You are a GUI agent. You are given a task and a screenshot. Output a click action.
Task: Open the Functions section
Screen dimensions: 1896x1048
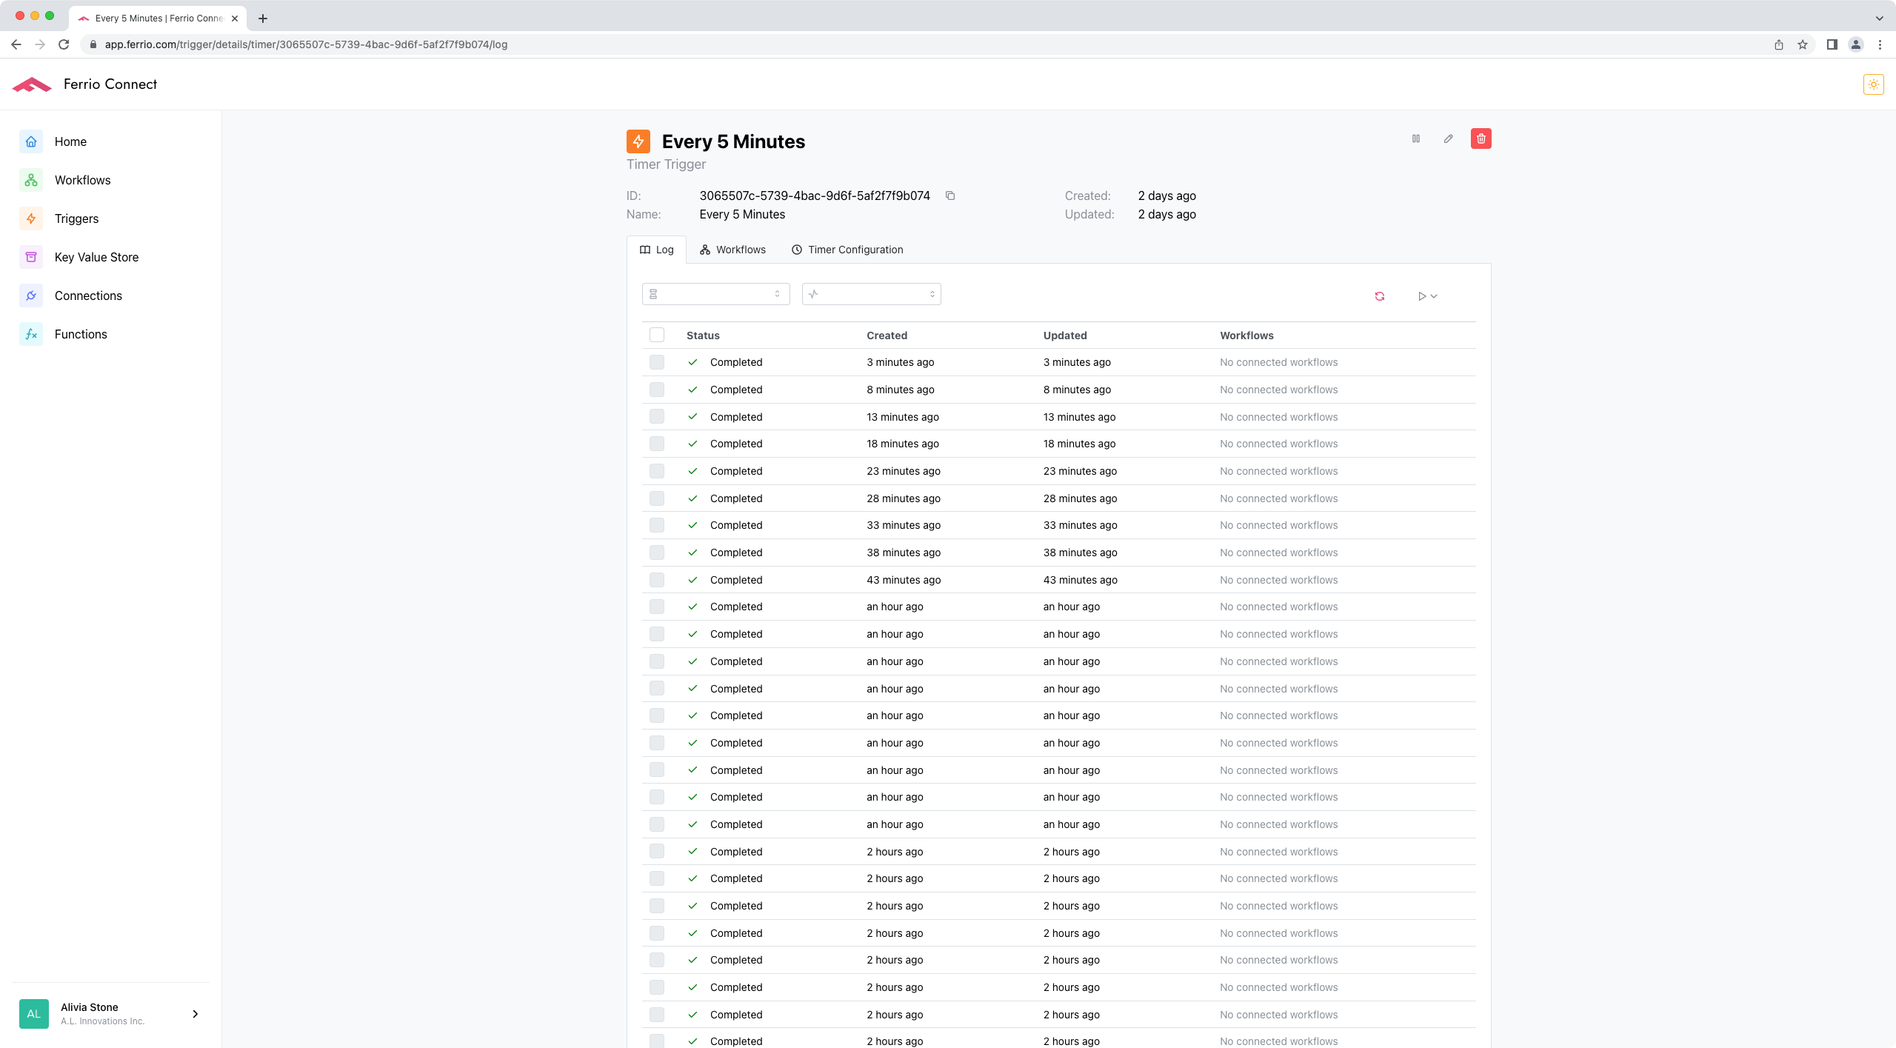click(x=80, y=334)
